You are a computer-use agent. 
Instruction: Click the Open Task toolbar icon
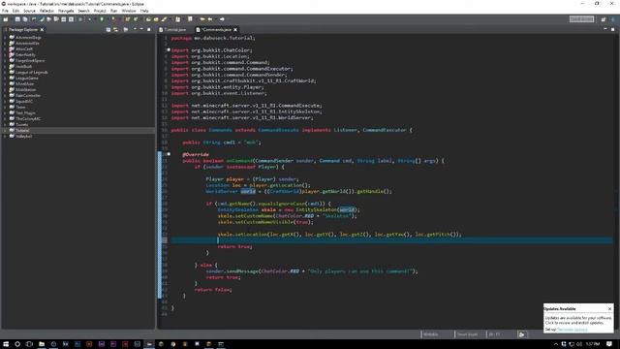coord(156,19)
